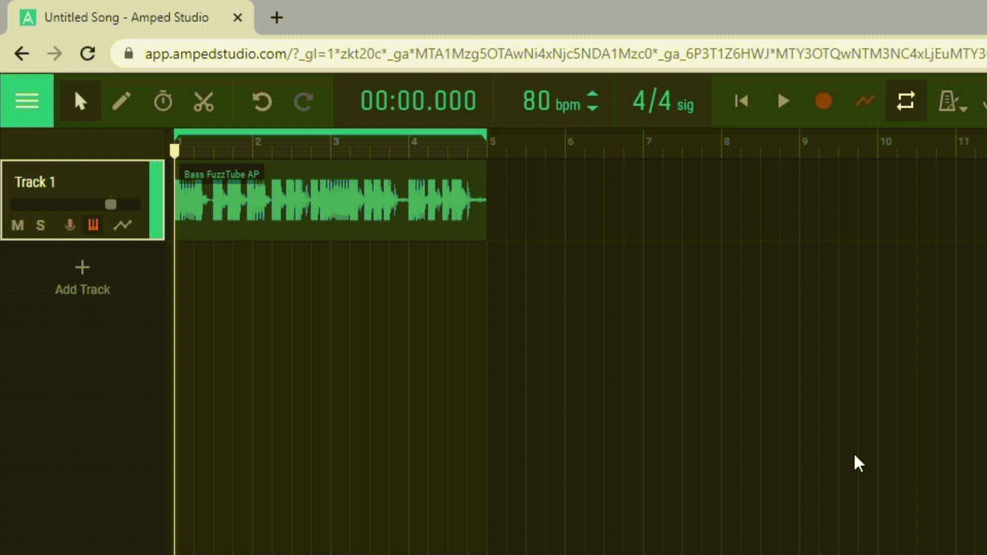Screen dimensions: 987x555
Task: Click Add Track below Track 1
Action: [x=82, y=276]
